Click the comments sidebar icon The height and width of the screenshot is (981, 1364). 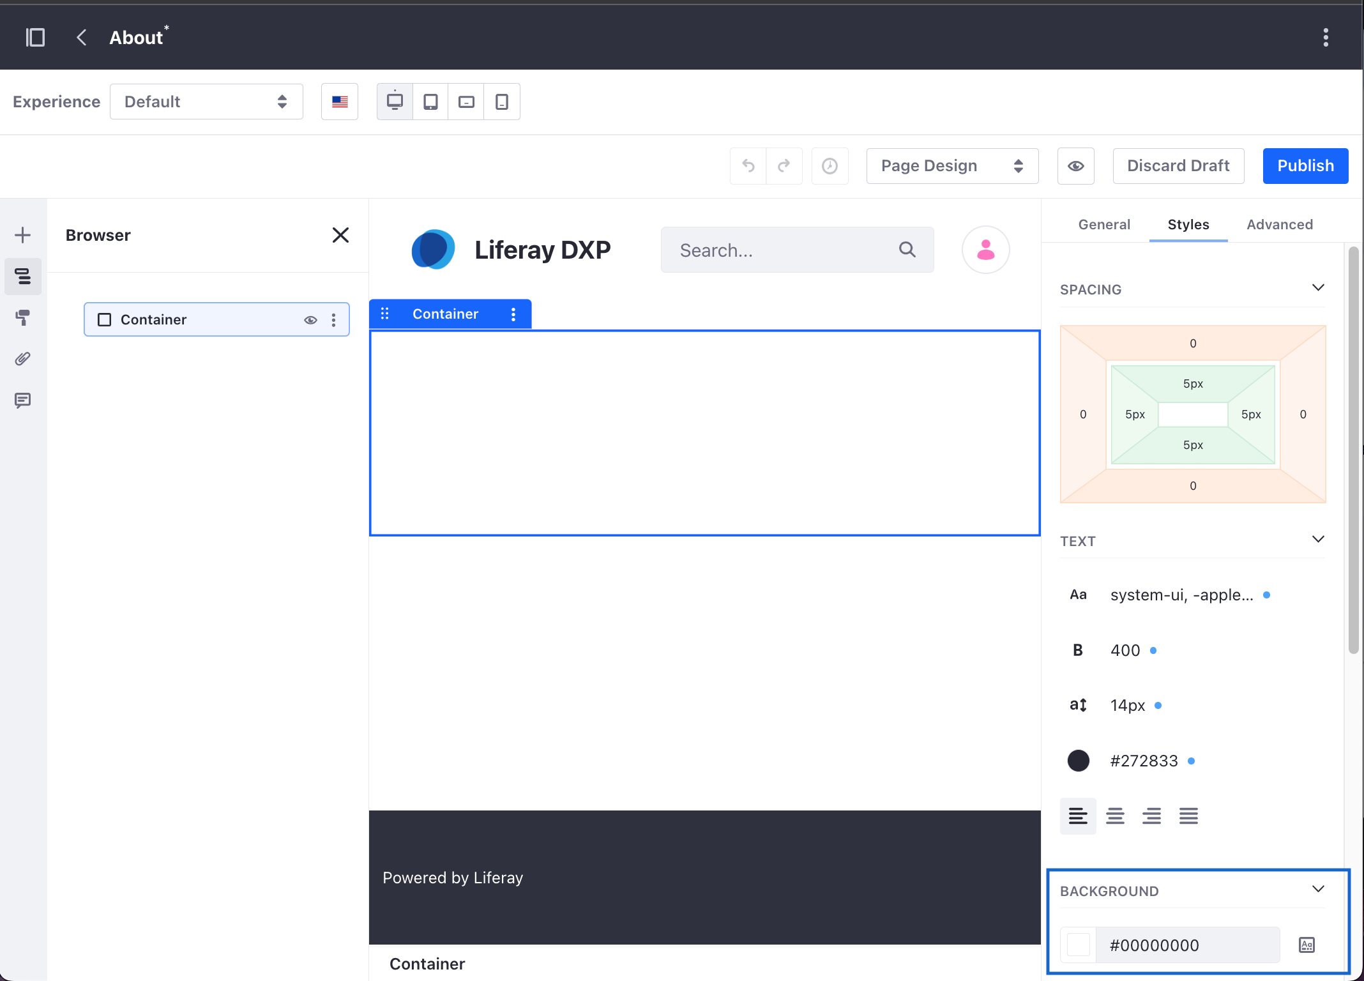point(23,400)
